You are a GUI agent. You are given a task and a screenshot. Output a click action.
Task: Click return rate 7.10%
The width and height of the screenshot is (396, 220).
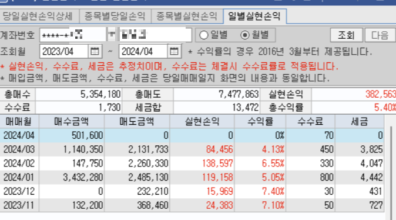pyautogui.click(x=273, y=205)
